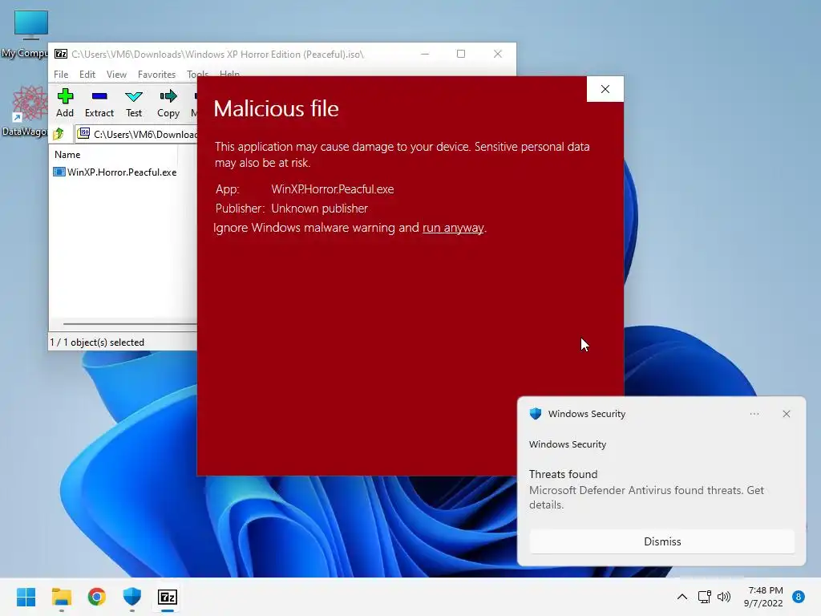Image resolution: width=821 pixels, height=616 pixels.
Task: Click the volume speaker tray icon
Action: click(x=724, y=597)
